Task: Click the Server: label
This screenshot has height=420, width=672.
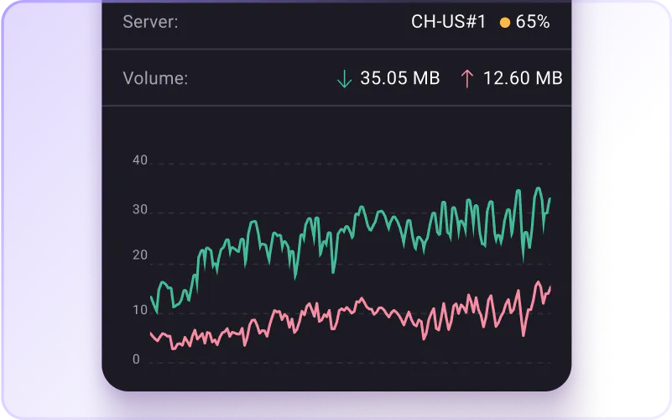Action: (x=150, y=22)
